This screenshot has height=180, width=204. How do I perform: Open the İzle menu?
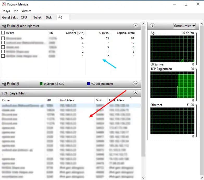tap(16, 11)
